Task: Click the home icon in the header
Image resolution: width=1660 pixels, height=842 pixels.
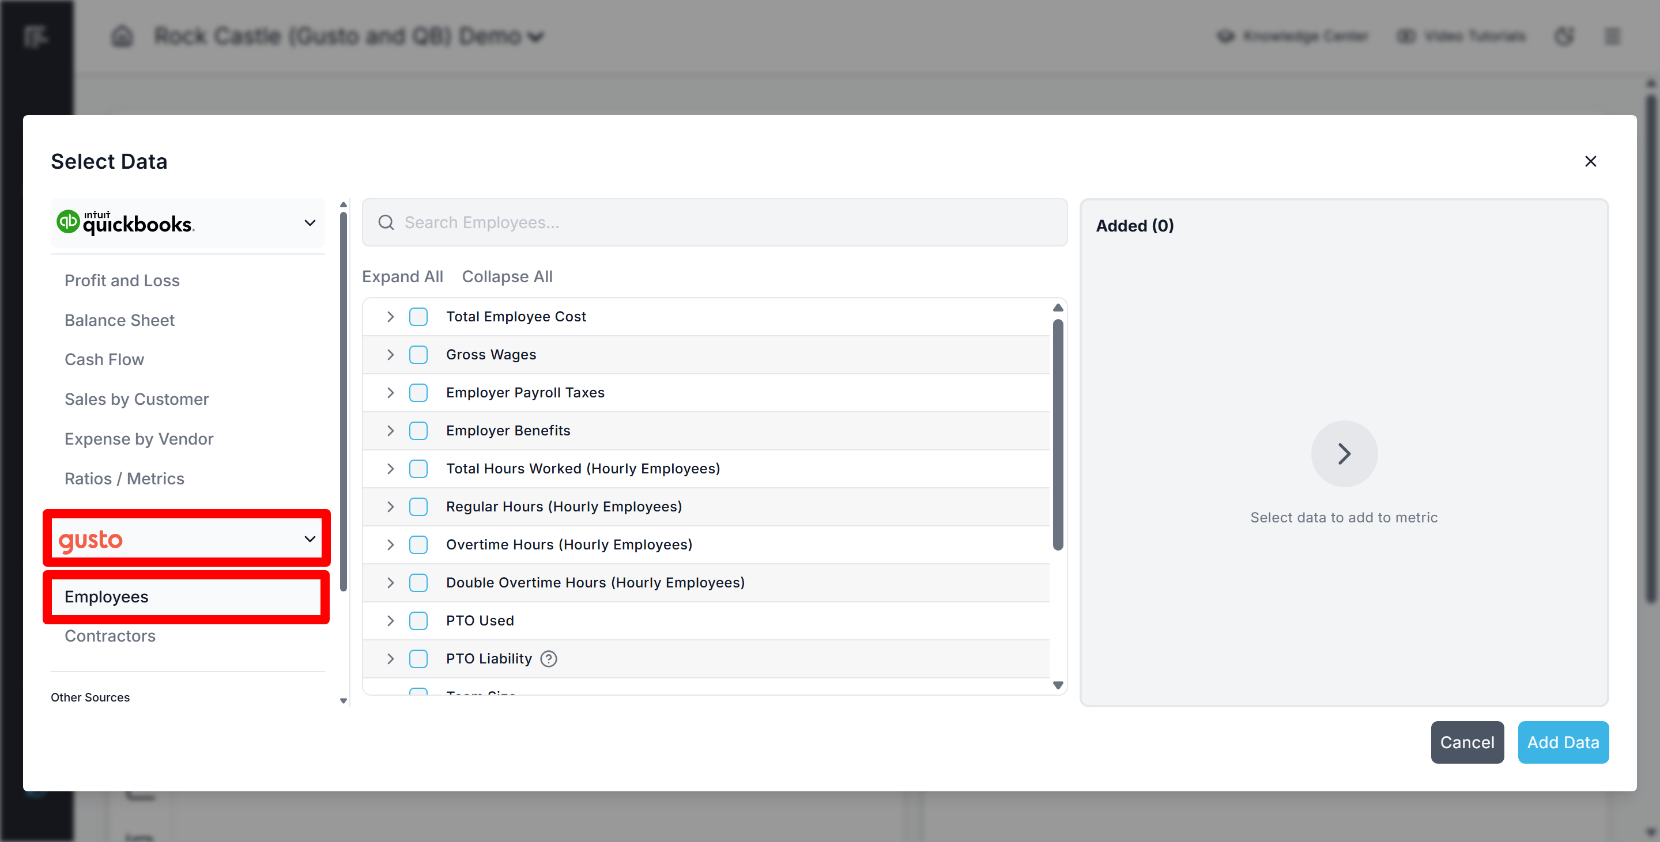Action: (122, 36)
